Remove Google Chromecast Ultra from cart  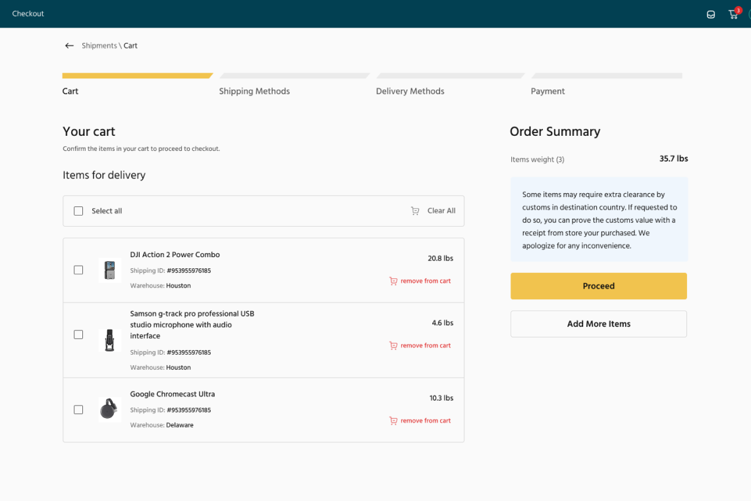pyautogui.click(x=426, y=421)
